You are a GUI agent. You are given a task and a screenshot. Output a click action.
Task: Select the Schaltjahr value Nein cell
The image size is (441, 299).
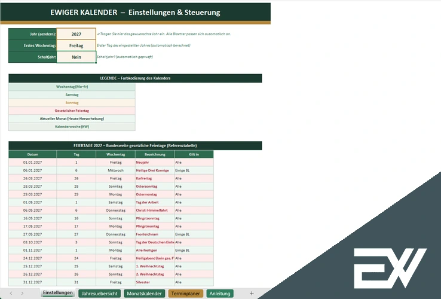pos(76,57)
